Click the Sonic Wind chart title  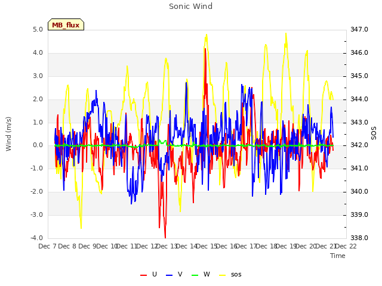[191, 7]
